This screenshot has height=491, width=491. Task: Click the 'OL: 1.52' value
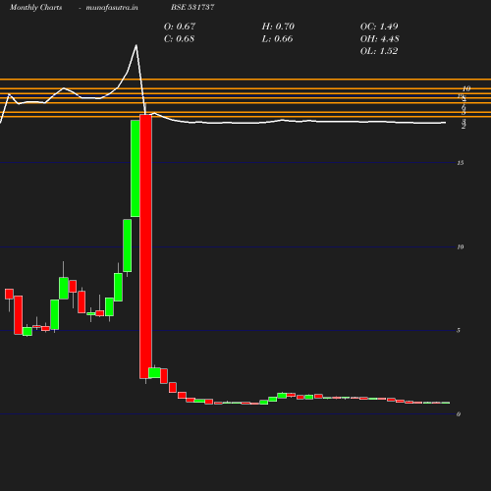(379, 51)
